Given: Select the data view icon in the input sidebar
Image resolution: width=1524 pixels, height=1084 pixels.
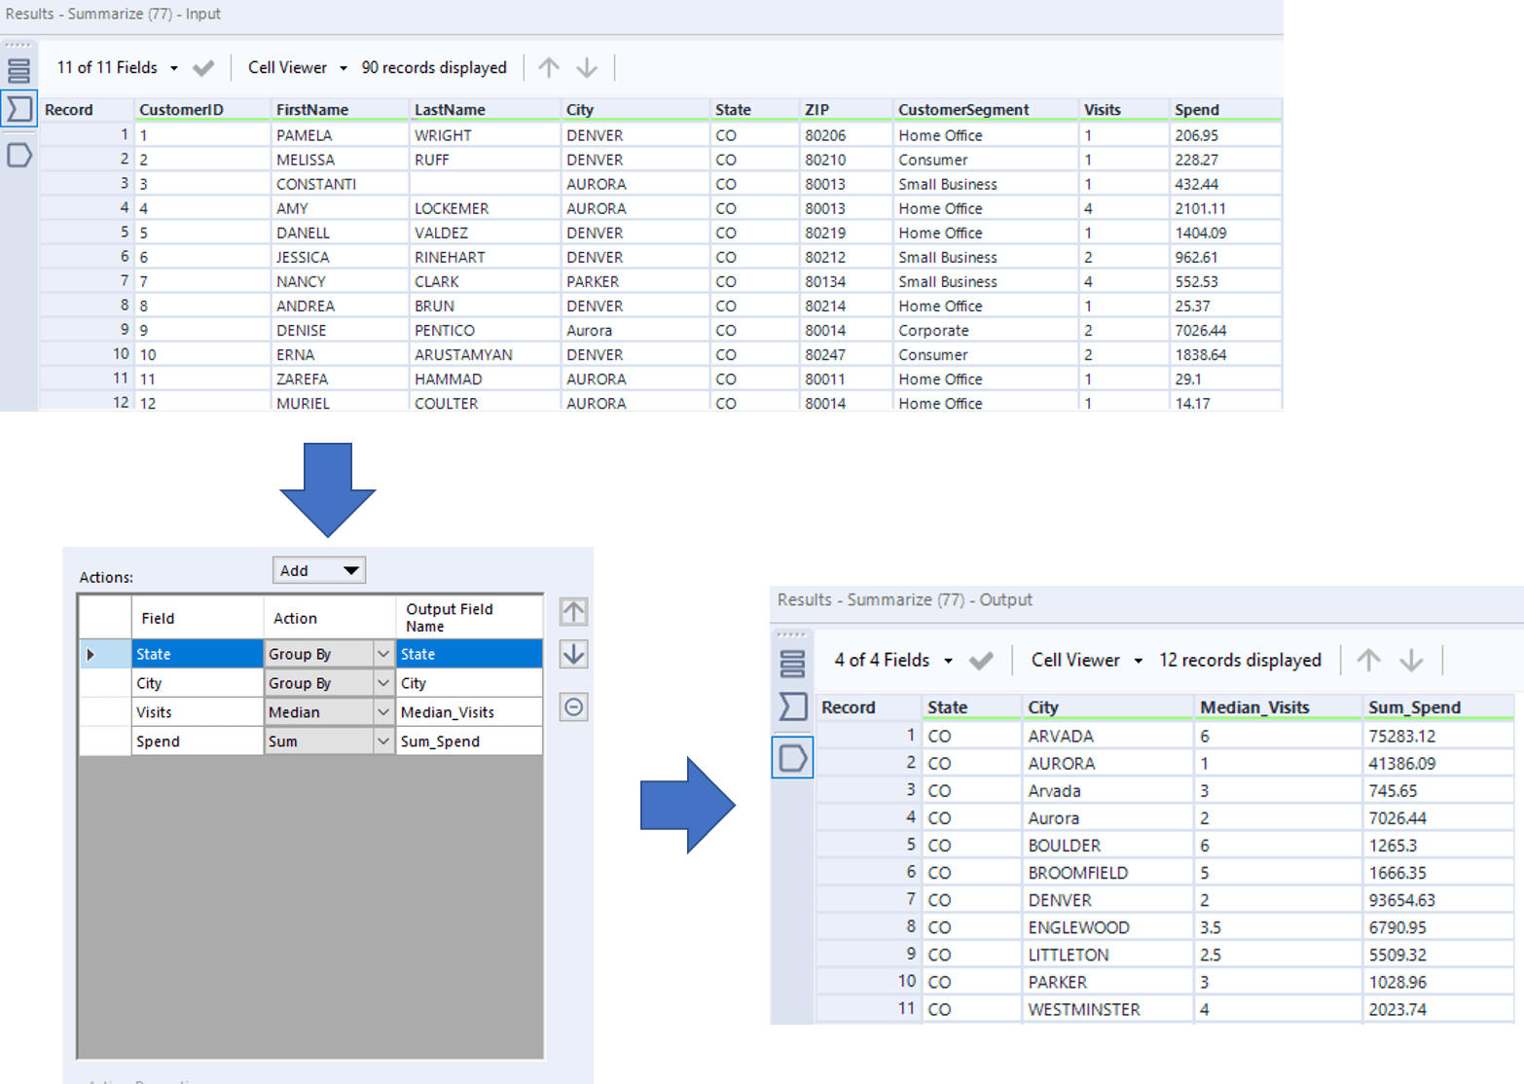Looking at the screenshot, I should pos(18,155).
